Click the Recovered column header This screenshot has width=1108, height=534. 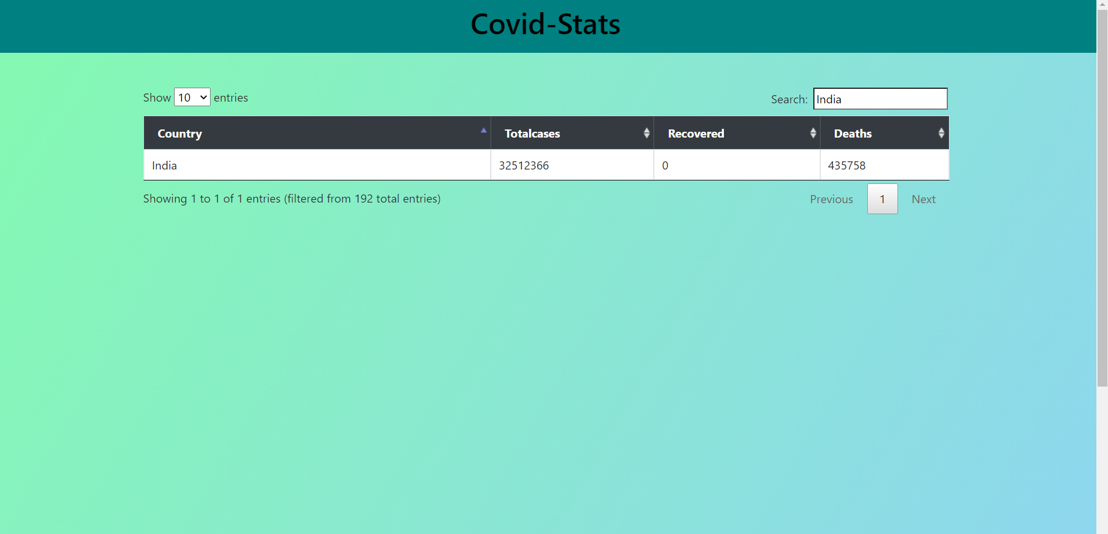pyautogui.click(x=696, y=133)
